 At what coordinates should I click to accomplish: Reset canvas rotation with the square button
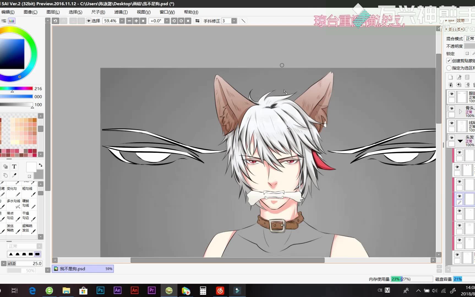[188, 21]
